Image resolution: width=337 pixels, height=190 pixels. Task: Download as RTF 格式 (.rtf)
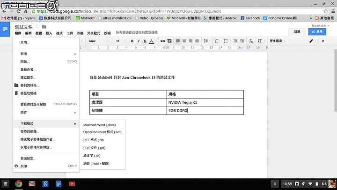click(103, 140)
